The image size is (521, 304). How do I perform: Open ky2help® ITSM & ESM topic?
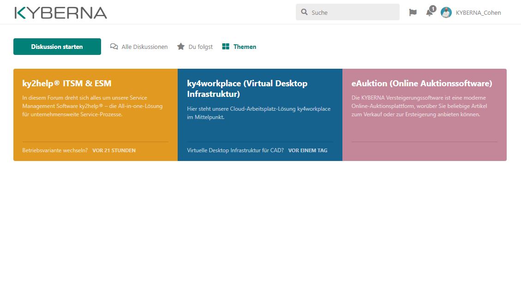click(67, 83)
